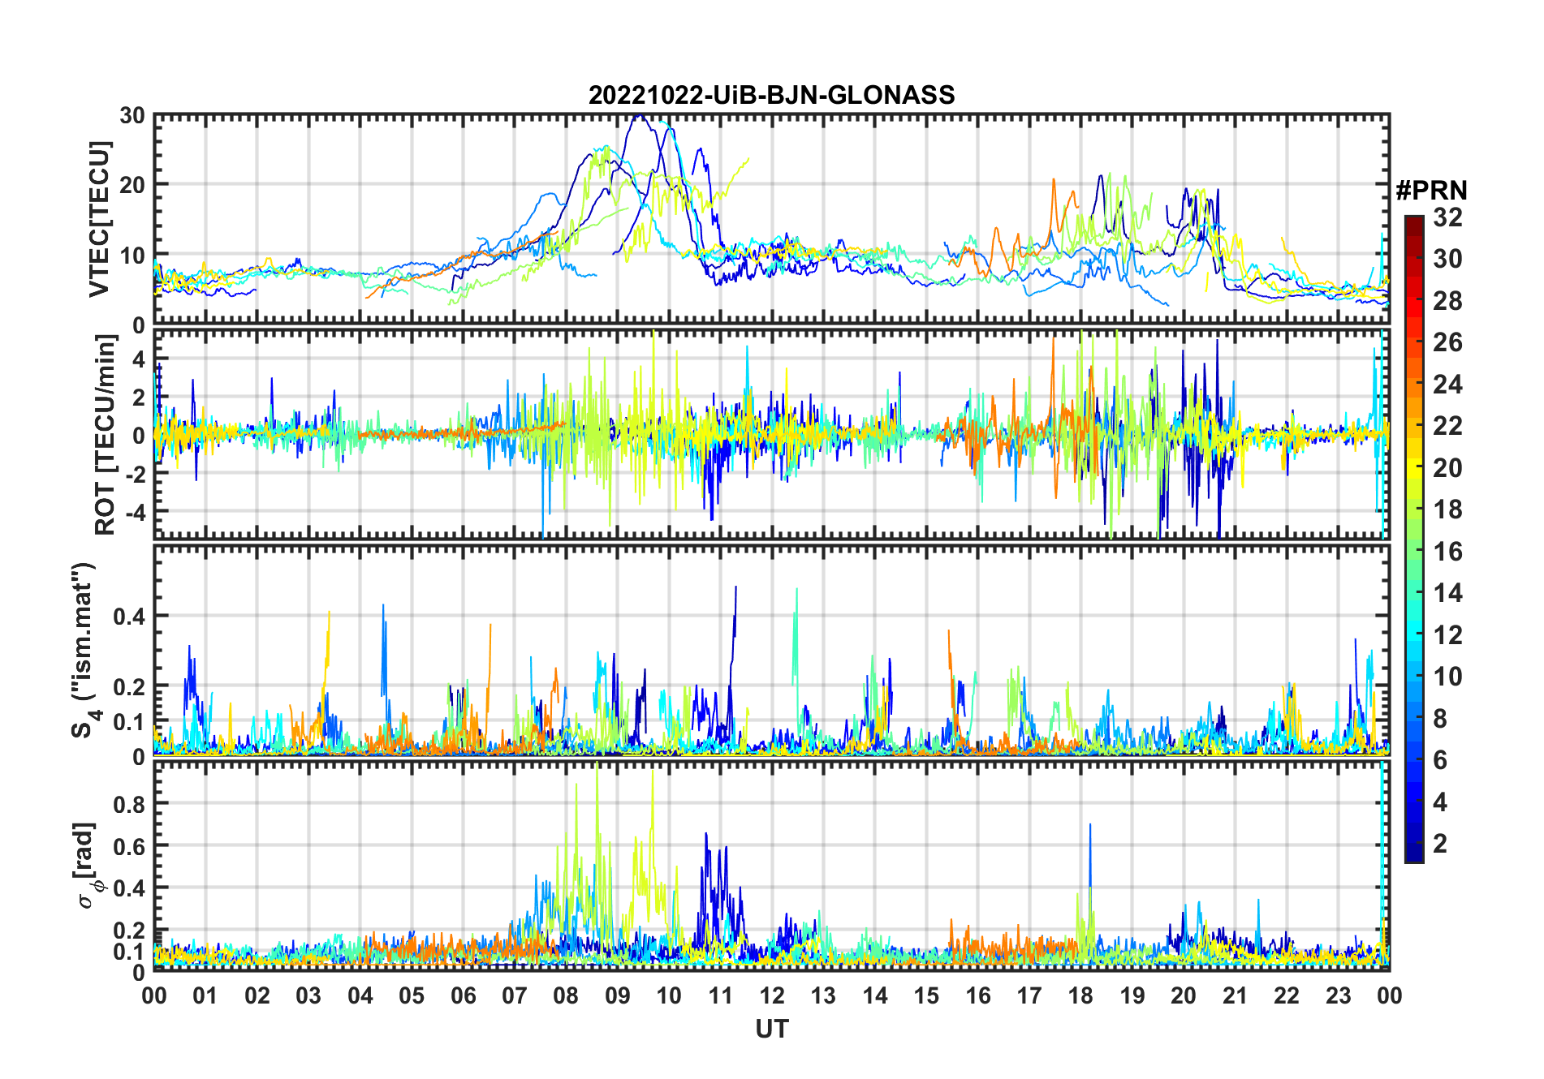Viewport: 1544px width, 1079px height.
Task: Click the x-axis tick label 06
Action: pos(463,995)
